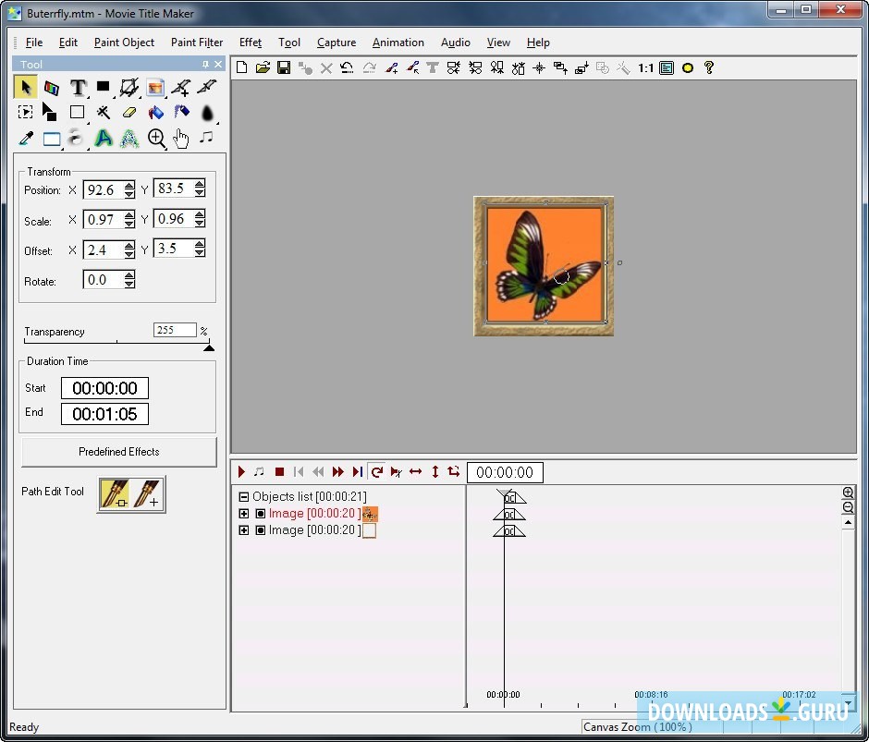Image resolution: width=869 pixels, height=742 pixels.
Task: Activate the Hand pan tool
Action: pos(181,139)
